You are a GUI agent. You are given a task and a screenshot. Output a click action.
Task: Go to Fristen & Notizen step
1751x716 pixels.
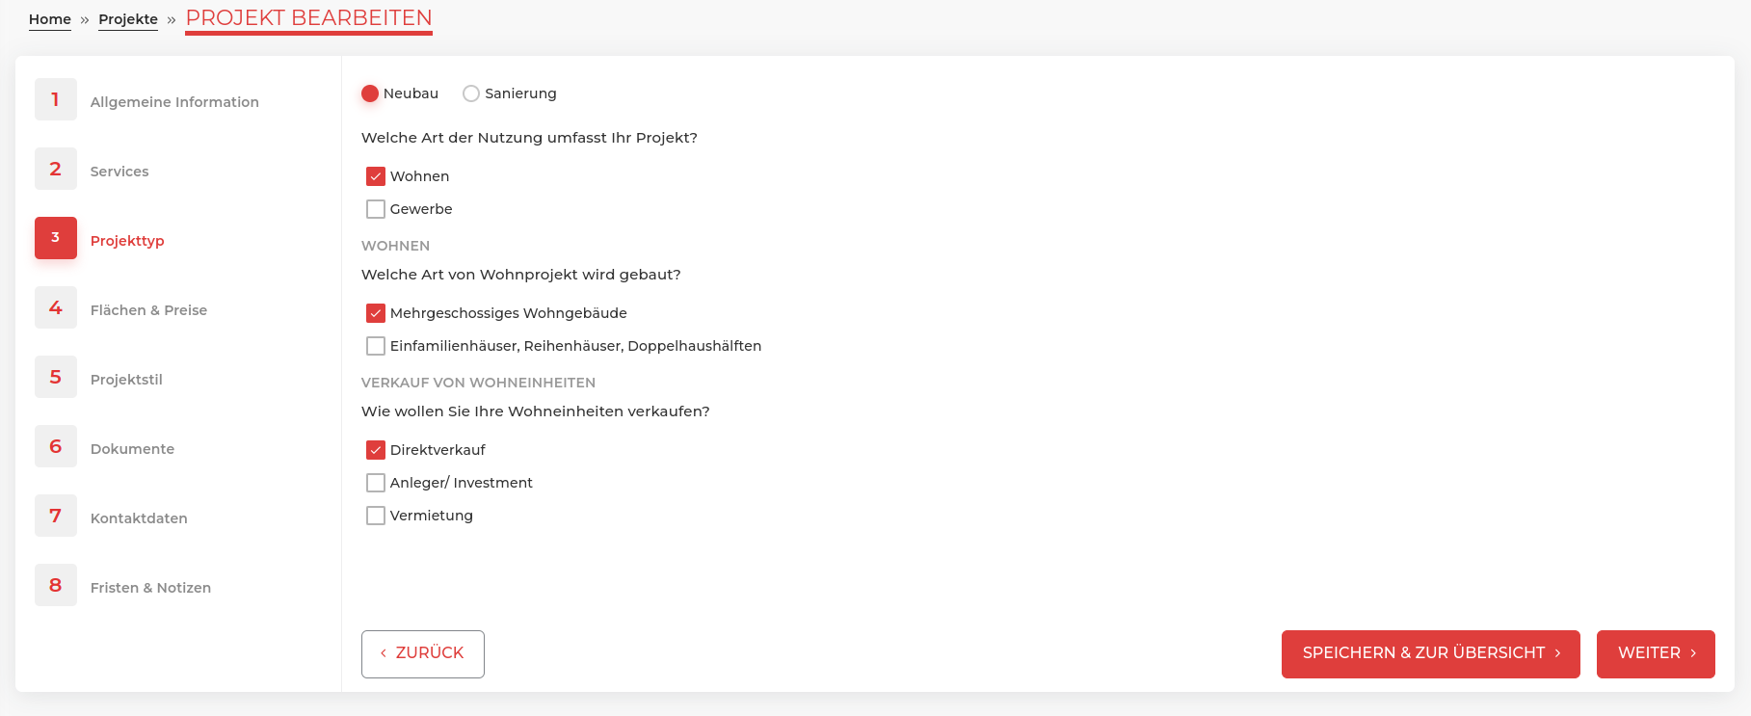point(150,588)
